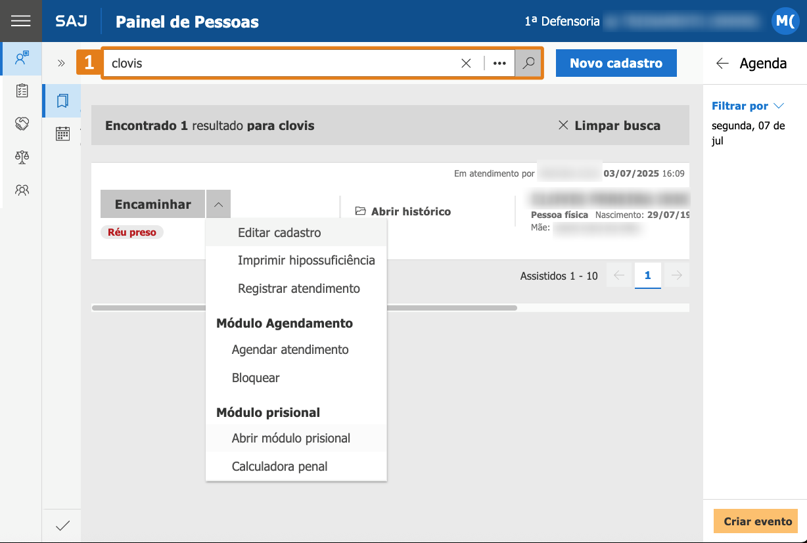
Task: Select Editar cadastro menu option
Action: [x=279, y=232]
